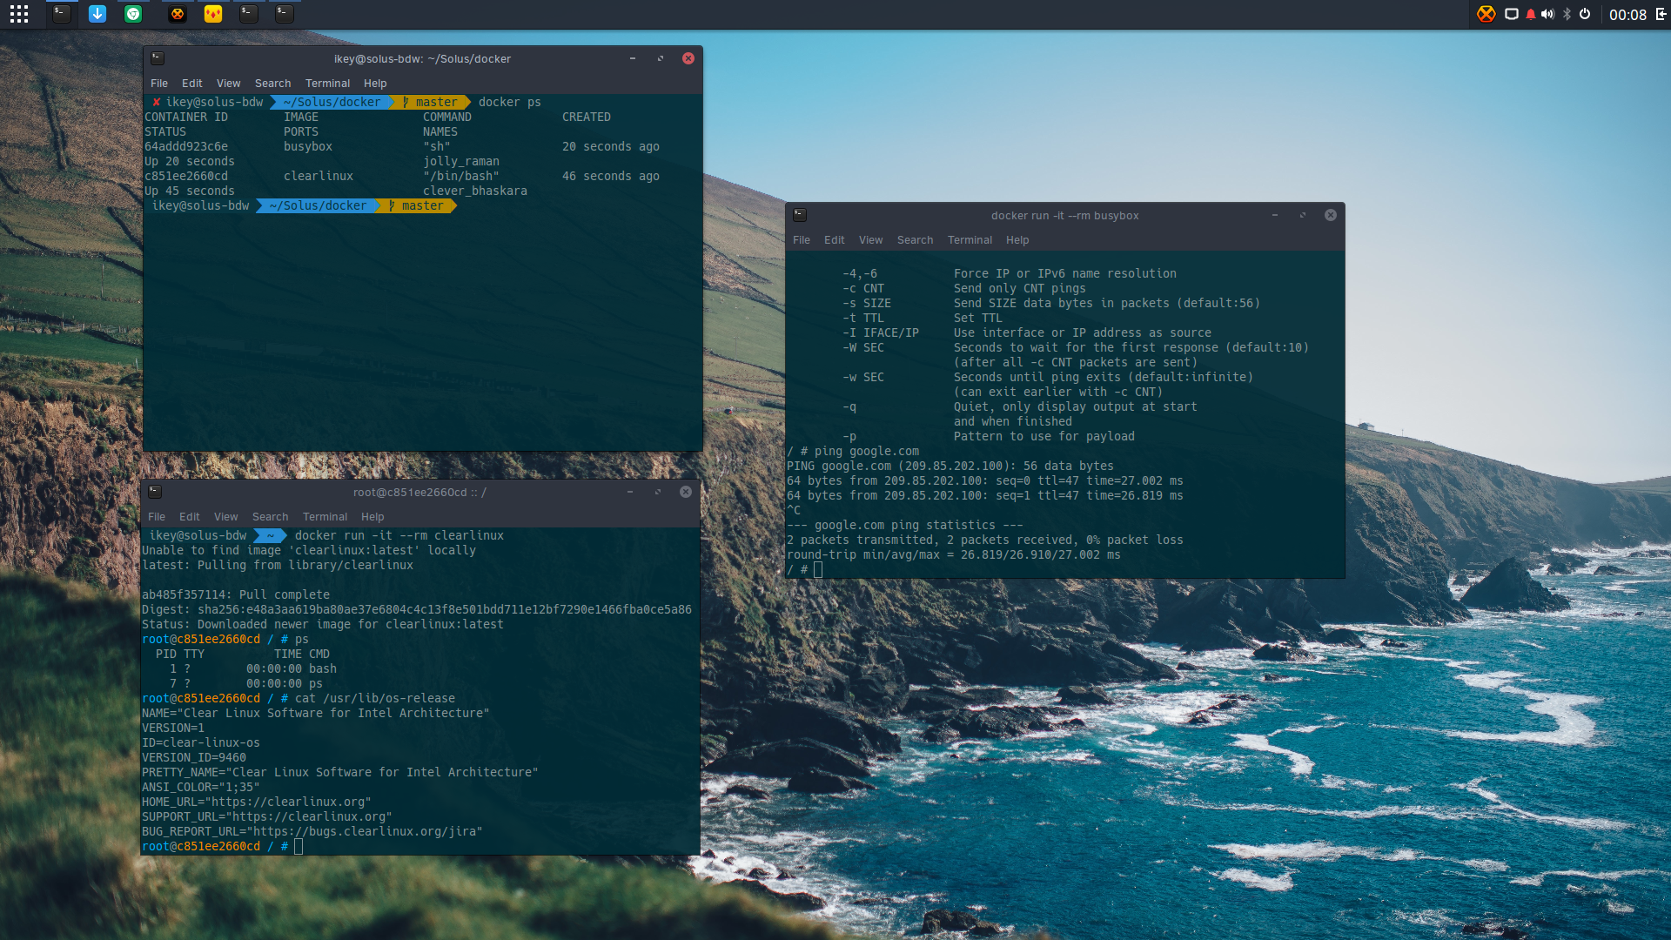Click the HexChat icon in system tray

click(1486, 14)
